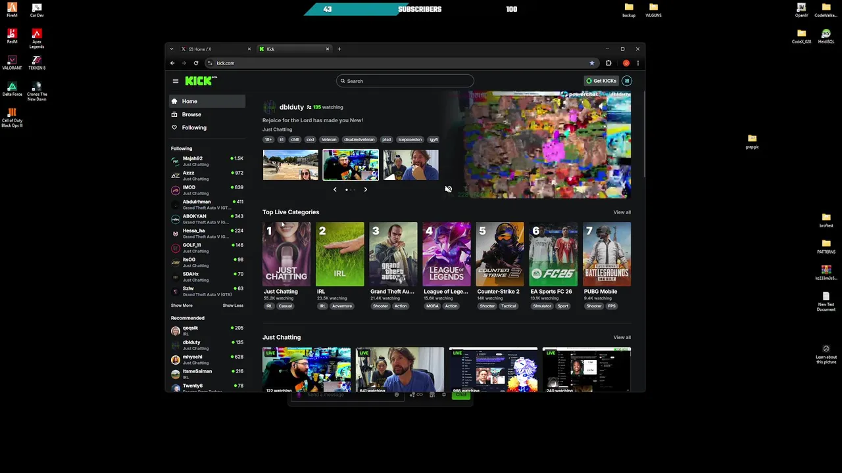The height and width of the screenshot is (473, 842).
Task: Expand followed channels with Show More
Action: point(182,305)
